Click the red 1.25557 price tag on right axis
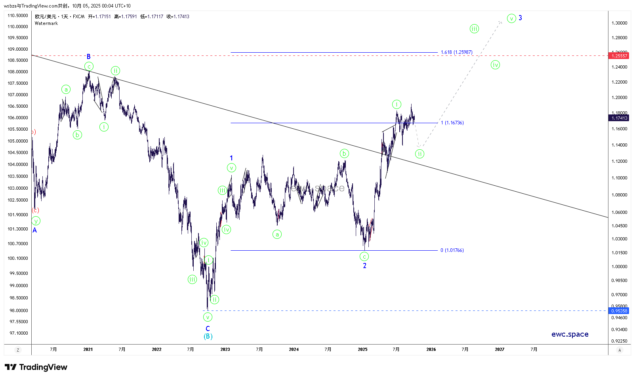This screenshot has width=635, height=379. point(619,56)
